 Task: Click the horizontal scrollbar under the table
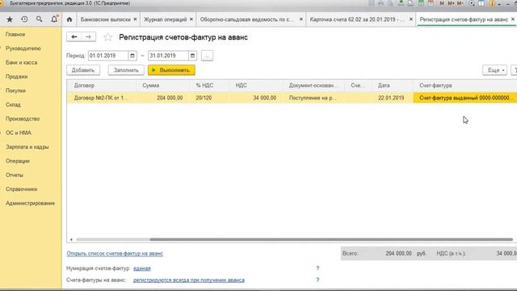[x=331, y=239]
